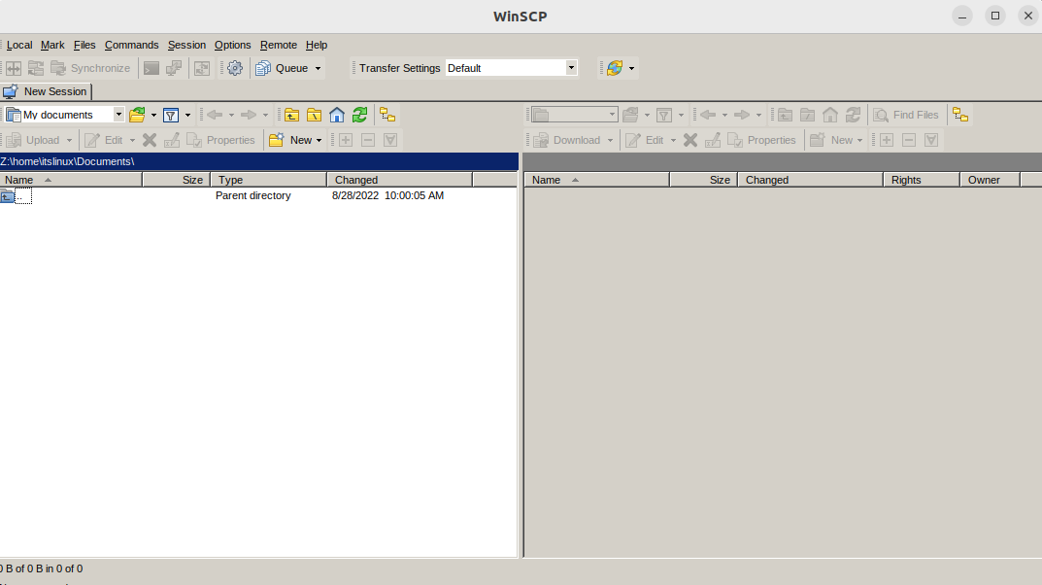Viewport: 1042px width, 585px height.
Task: Click local Unselect Files minus icon
Action: pos(368,140)
